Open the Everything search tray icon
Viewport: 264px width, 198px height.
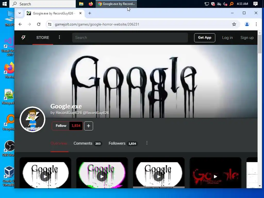click(x=232, y=4)
